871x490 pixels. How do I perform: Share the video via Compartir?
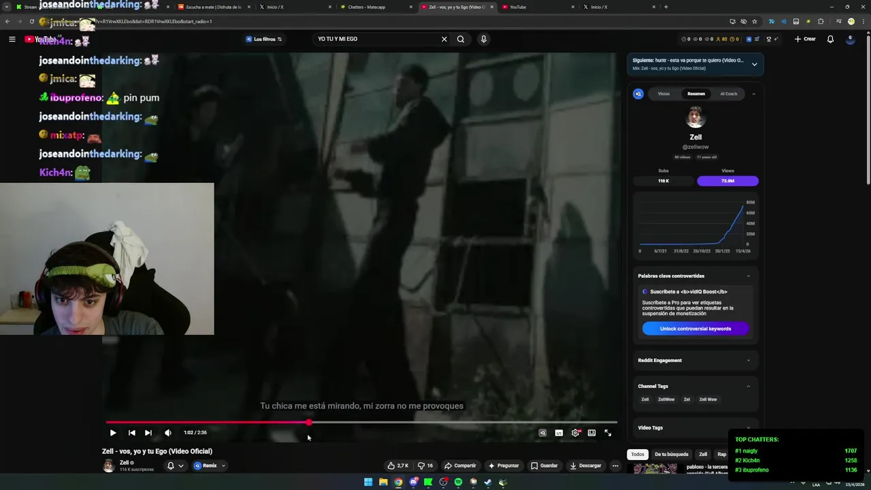(460, 465)
